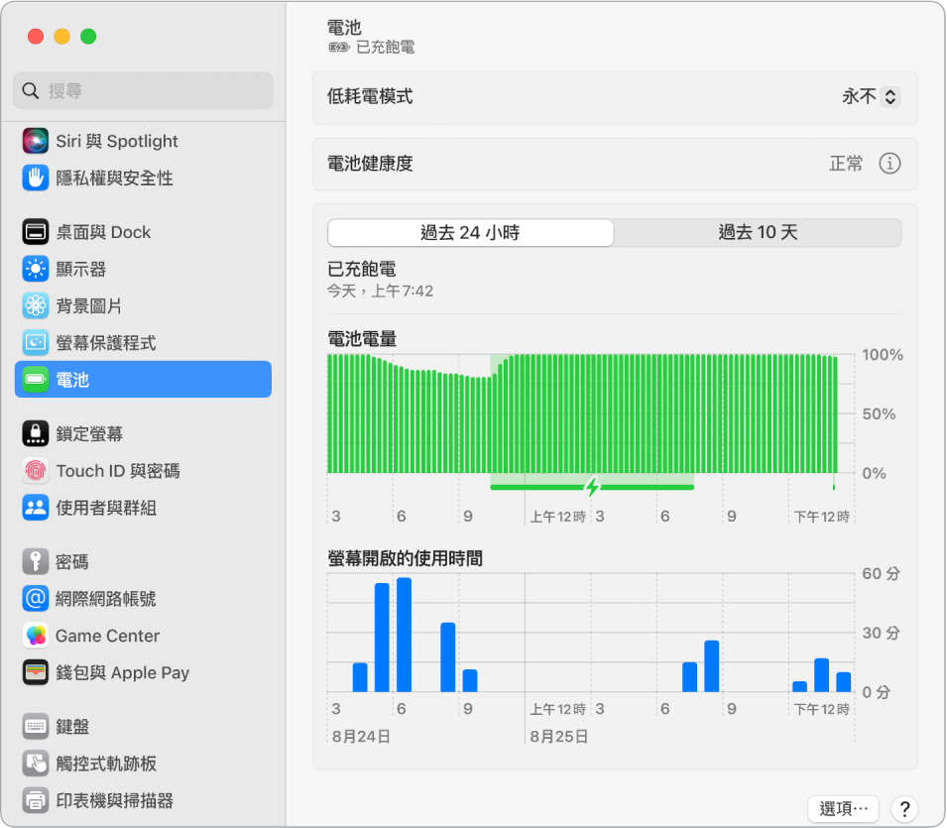Screen dimensions: 947x828
Task: Click the 搜尋 search field
Action: pyautogui.click(x=142, y=90)
